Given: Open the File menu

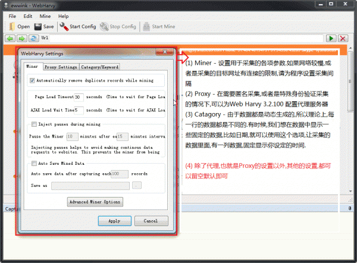Looking at the screenshot, I should point(12,16).
